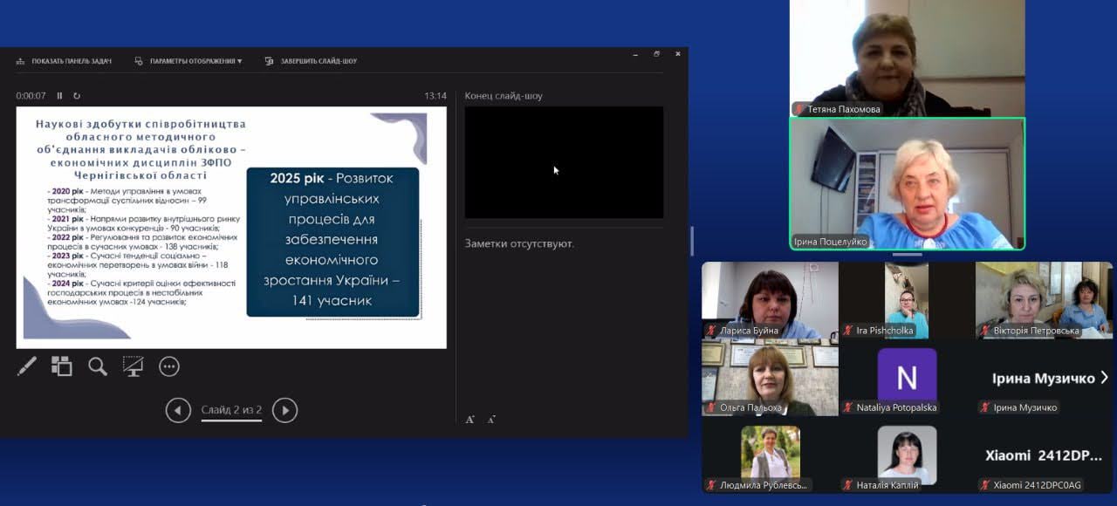Click the zoom into slide magnifier
Viewport: 1117px width, 506px height.
coord(98,366)
